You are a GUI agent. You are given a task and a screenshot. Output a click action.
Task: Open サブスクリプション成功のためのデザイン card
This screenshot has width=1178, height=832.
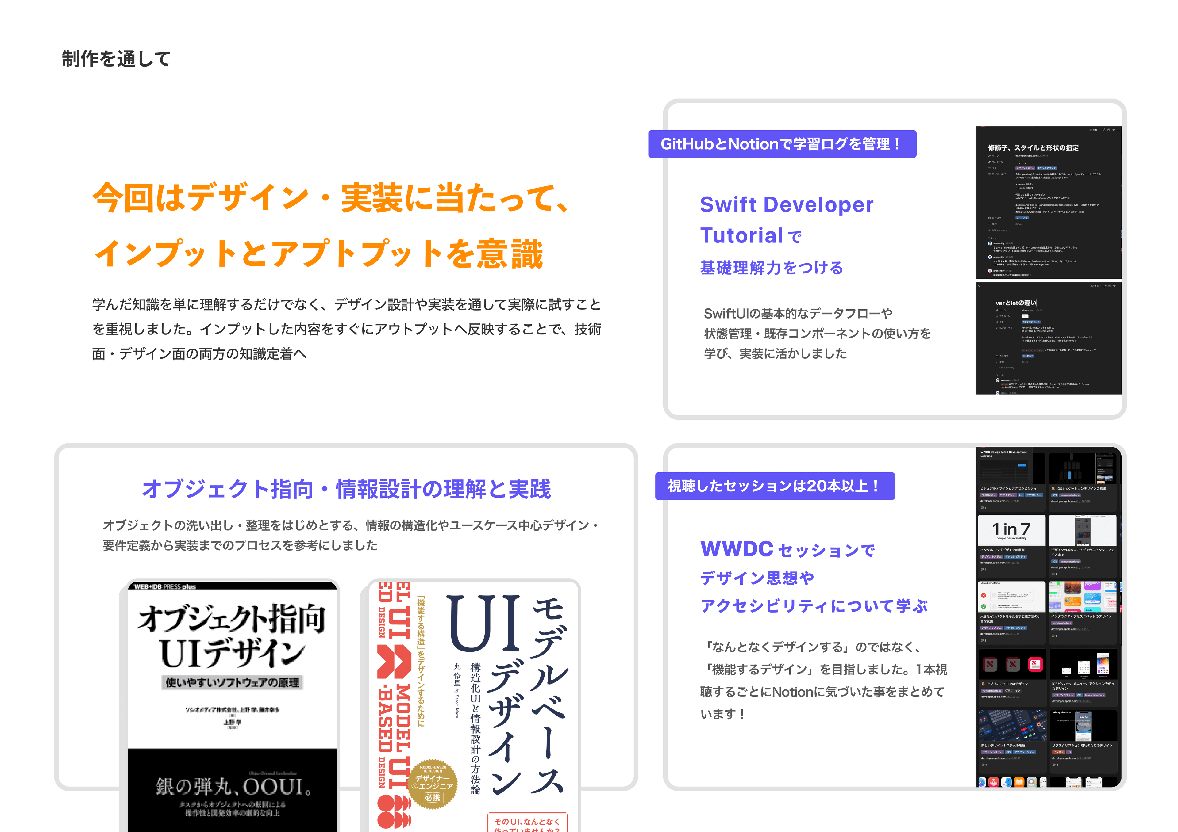(1084, 742)
